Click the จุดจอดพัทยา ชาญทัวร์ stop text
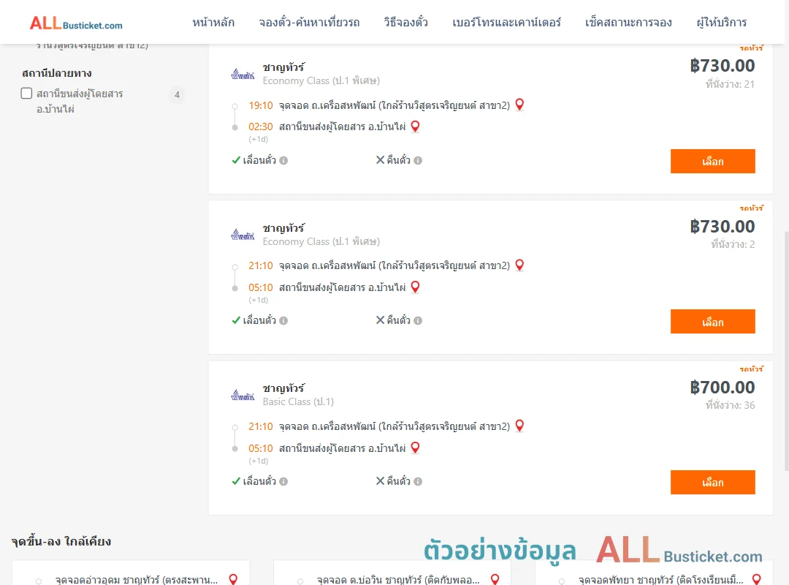This screenshot has height=585, width=789. 660,580
